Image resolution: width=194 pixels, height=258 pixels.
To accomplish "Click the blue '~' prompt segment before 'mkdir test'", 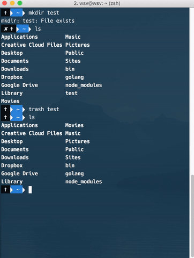I will tap(18, 13).
